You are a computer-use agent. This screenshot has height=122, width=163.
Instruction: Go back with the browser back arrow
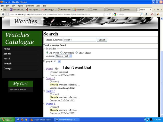(3, 14)
